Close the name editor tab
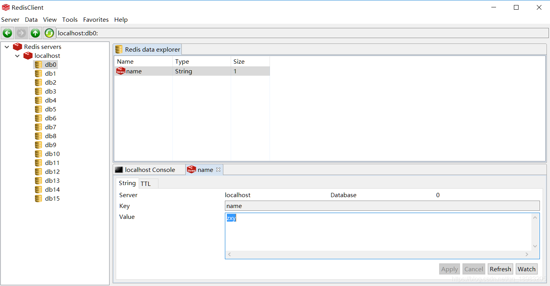The image size is (550, 286). (218, 170)
